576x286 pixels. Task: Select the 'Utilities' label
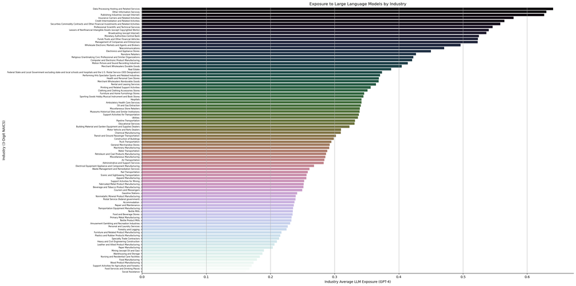tap(136, 118)
